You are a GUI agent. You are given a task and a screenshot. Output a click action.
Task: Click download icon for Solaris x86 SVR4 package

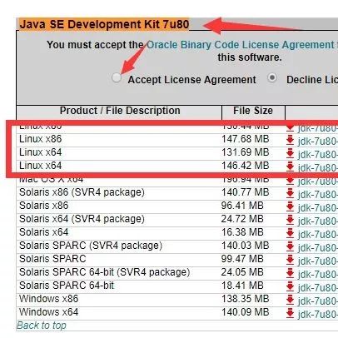pyautogui.click(x=290, y=193)
